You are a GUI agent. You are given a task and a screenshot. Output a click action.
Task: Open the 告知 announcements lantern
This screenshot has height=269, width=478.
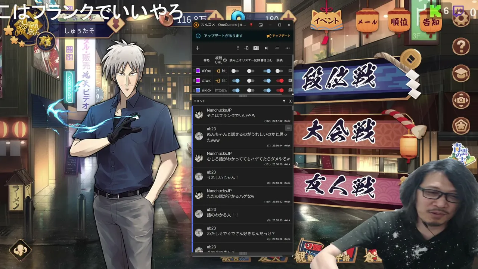coord(431,22)
